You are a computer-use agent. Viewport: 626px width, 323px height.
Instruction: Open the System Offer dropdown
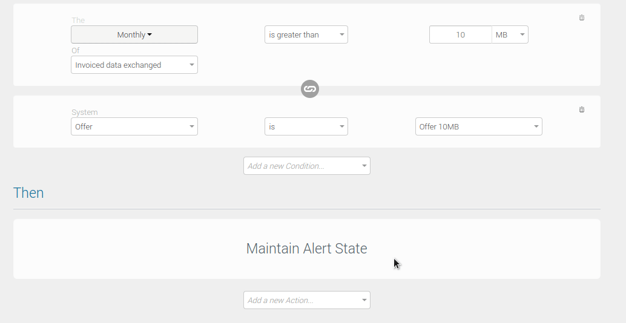134,126
